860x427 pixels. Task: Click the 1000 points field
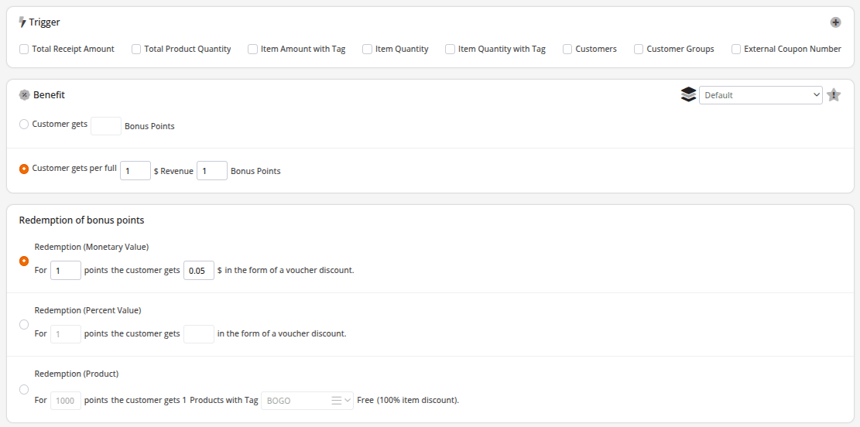click(x=66, y=401)
